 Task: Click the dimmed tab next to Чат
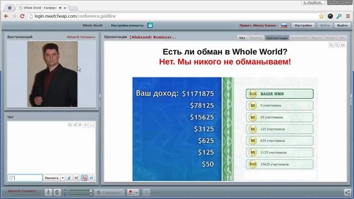click(256, 38)
